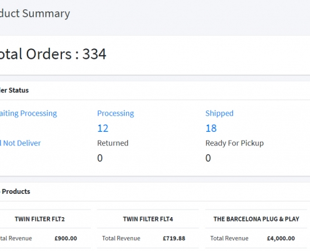Click the Ready For Pickup count 0
This screenshot has width=310, height=251.
click(x=208, y=158)
